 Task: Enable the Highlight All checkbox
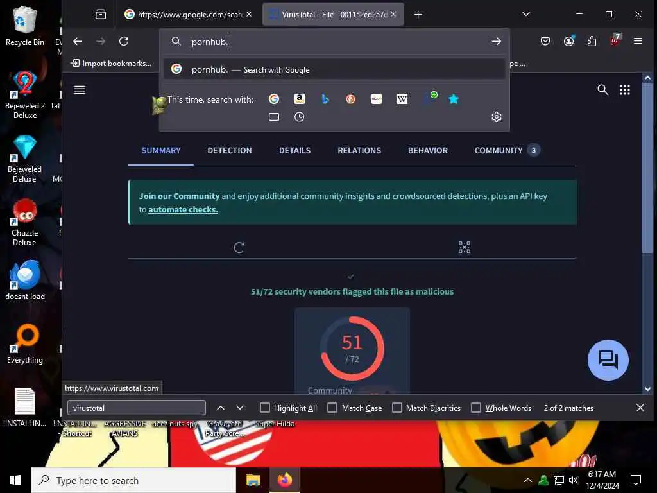point(265,408)
